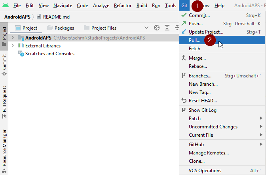The width and height of the screenshot is (266, 175).
Task: Select Fetch in the Git menu
Action: (x=222, y=49)
